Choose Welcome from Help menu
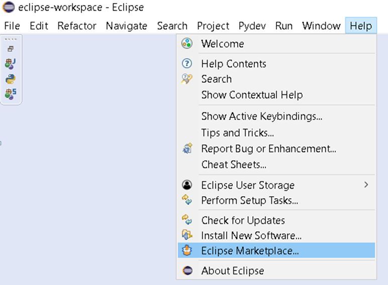This screenshot has height=285, width=388. [x=276, y=44]
